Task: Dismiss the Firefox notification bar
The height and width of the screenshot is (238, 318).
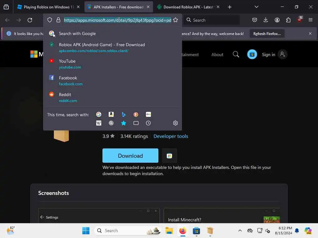Action: (x=310, y=33)
